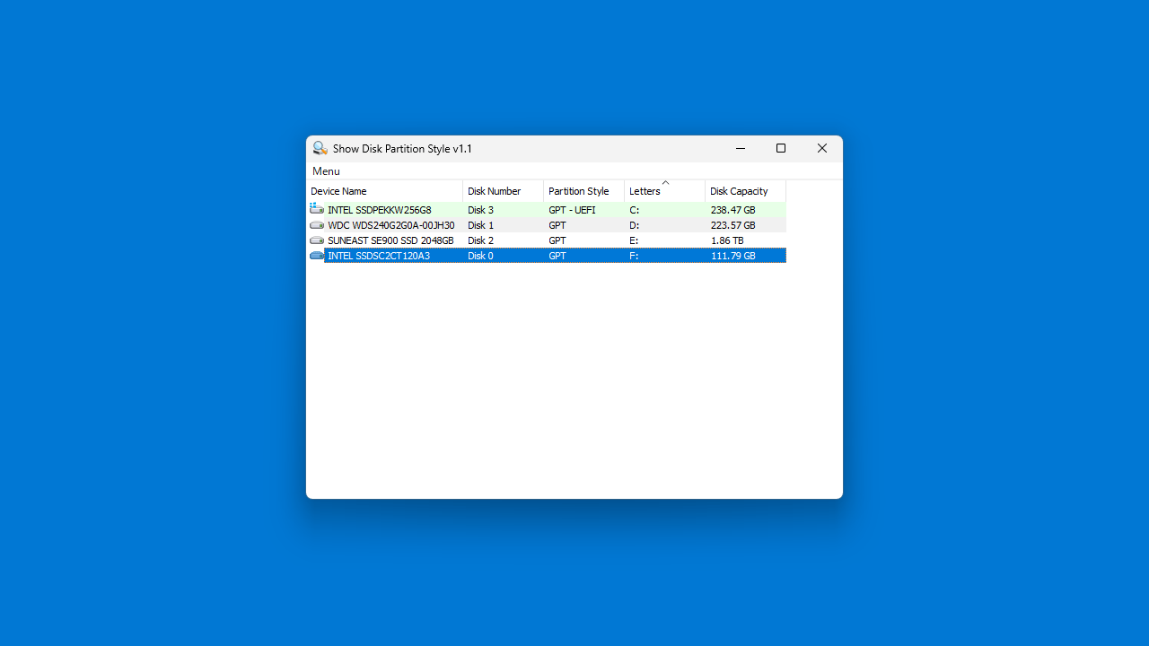
Task: Click the Disk 3 cell
Action: (481, 210)
